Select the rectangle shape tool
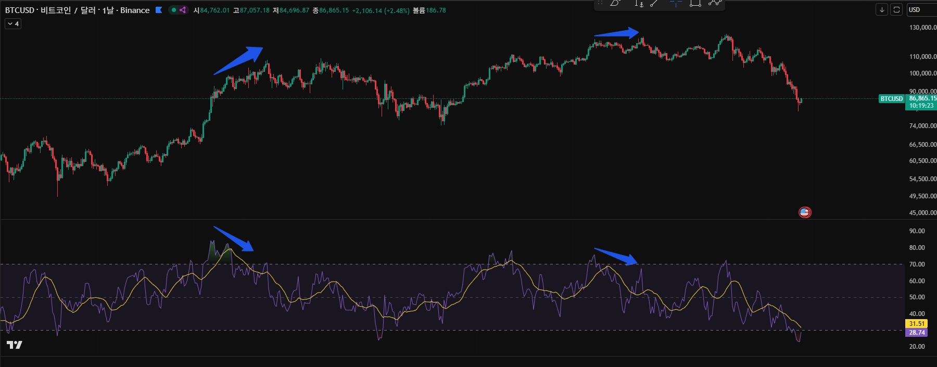This screenshot has height=367, width=937. pos(695,3)
